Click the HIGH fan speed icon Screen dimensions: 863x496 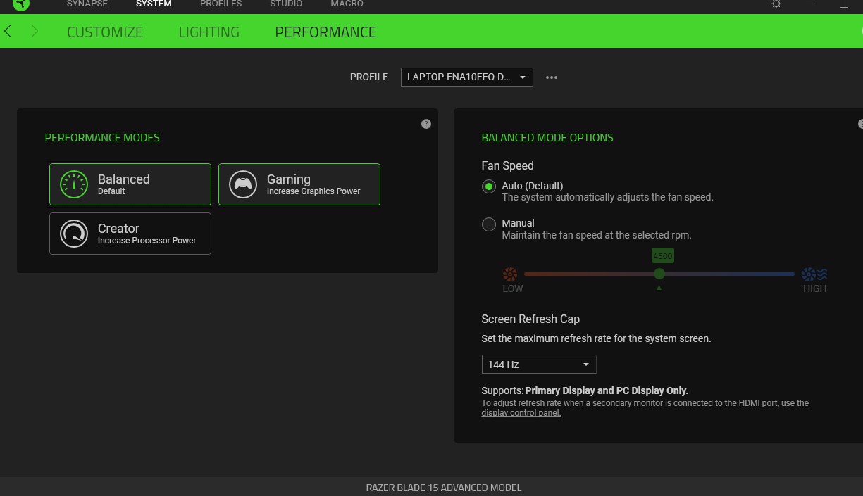tap(814, 274)
